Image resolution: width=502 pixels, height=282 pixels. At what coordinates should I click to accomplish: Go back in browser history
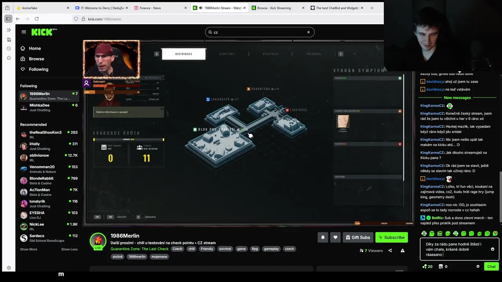click(17, 19)
